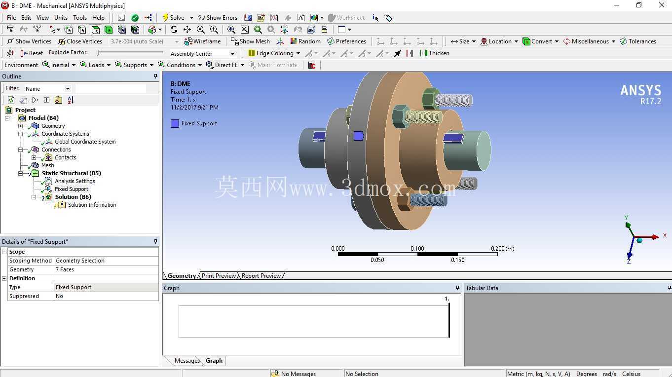Click the Tolerances button

click(638, 41)
